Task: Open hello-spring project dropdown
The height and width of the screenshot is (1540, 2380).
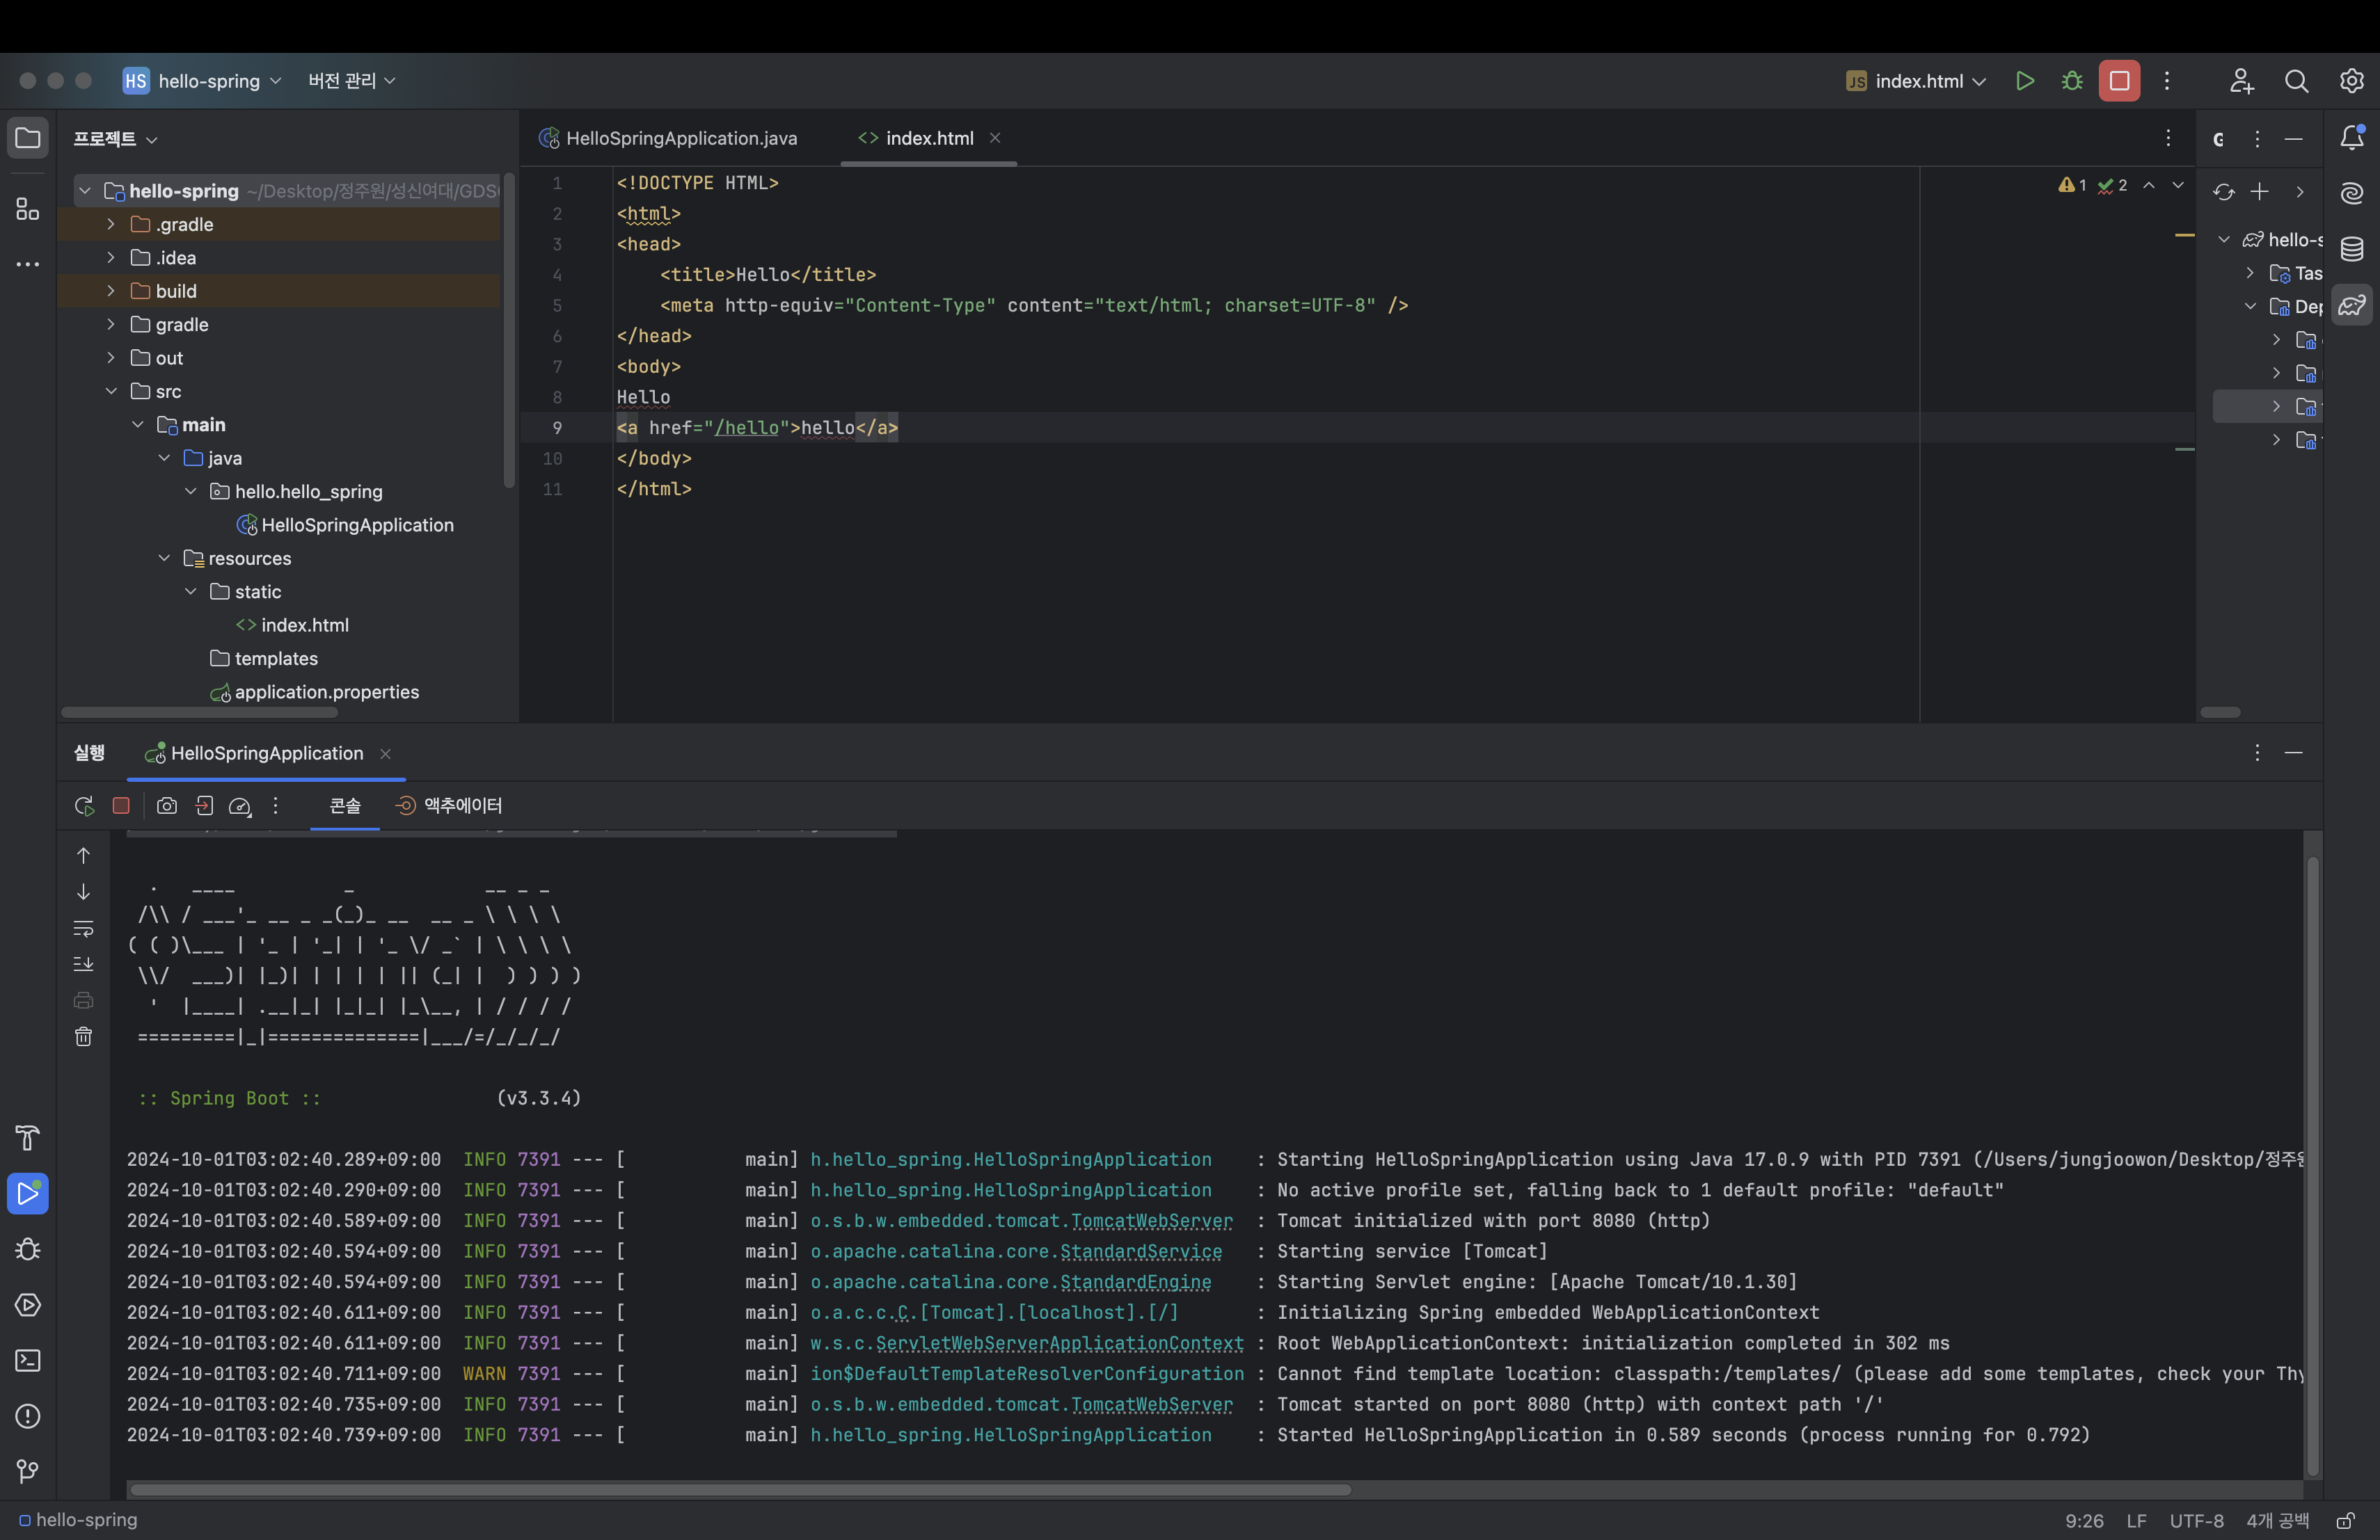Action: pyautogui.click(x=203, y=81)
